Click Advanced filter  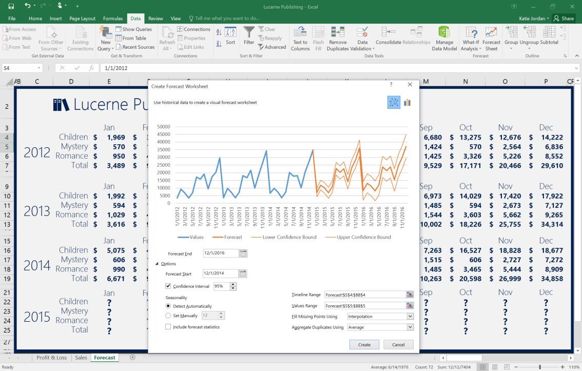coord(272,47)
